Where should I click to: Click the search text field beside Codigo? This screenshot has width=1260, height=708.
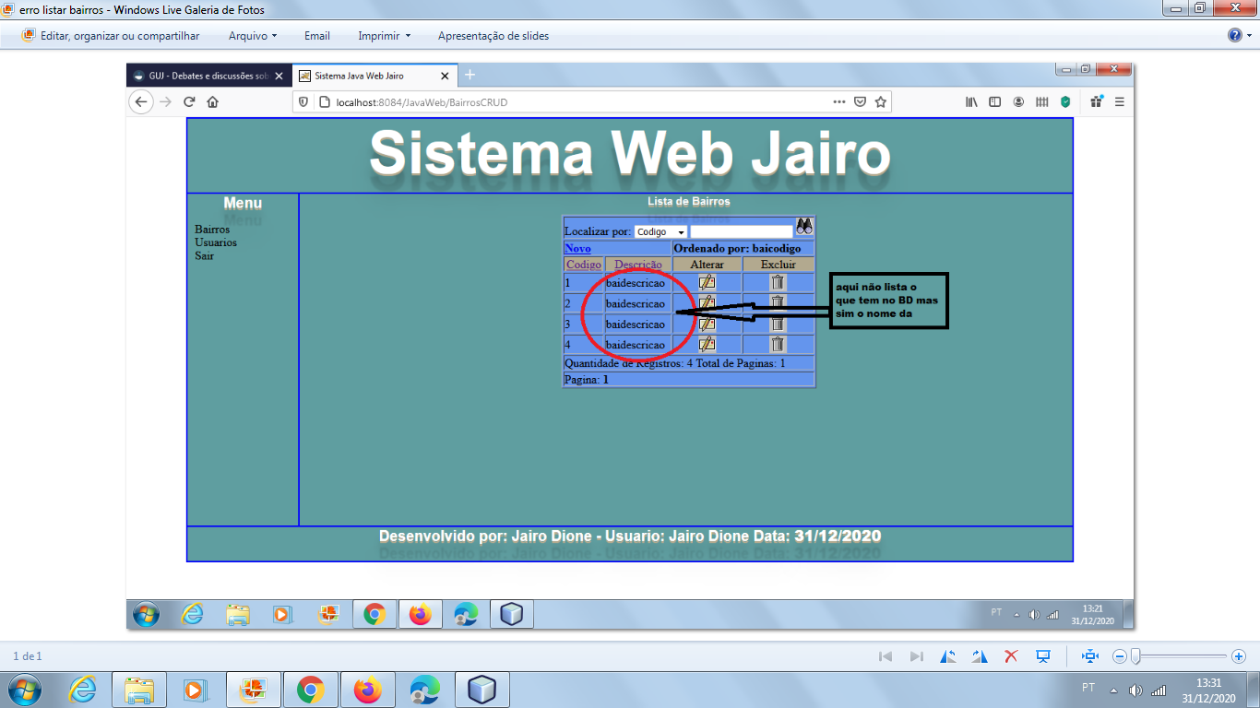[x=742, y=232]
